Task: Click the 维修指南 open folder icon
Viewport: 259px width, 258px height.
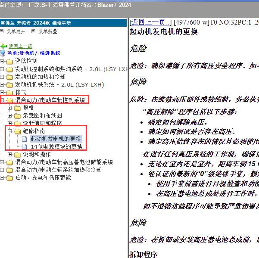Action: point(18,131)
